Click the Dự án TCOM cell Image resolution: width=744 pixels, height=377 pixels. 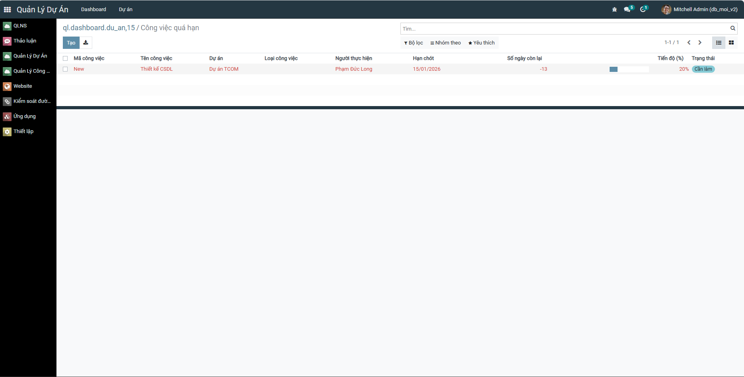click(224, 69)
